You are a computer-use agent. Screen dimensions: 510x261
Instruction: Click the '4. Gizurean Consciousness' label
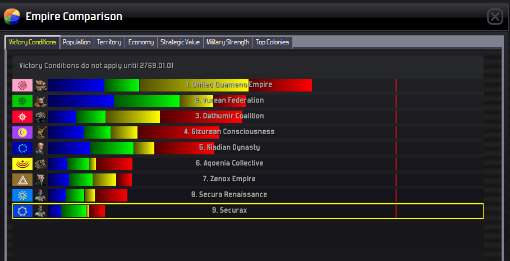pyautogui.click(x=229, y=132)
